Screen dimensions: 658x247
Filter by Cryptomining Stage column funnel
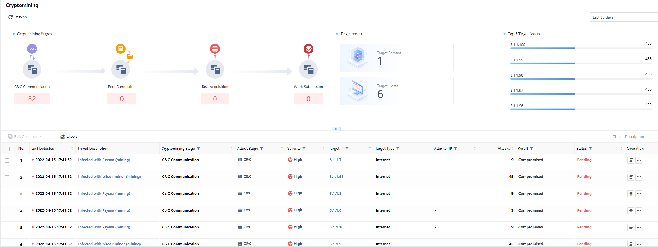[198, 149]
